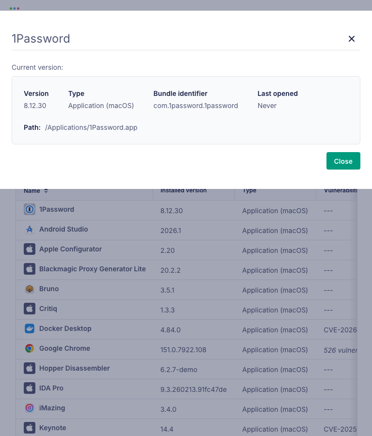Image resolution: width=372 pixels, height=436 pixels.
Task: Click the Installed version column header
Action: point(184,191)
